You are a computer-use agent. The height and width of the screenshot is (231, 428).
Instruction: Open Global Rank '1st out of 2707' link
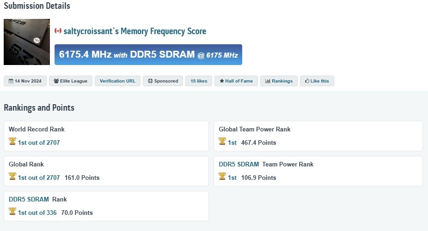pyautogui.click(x=39, y=178)
